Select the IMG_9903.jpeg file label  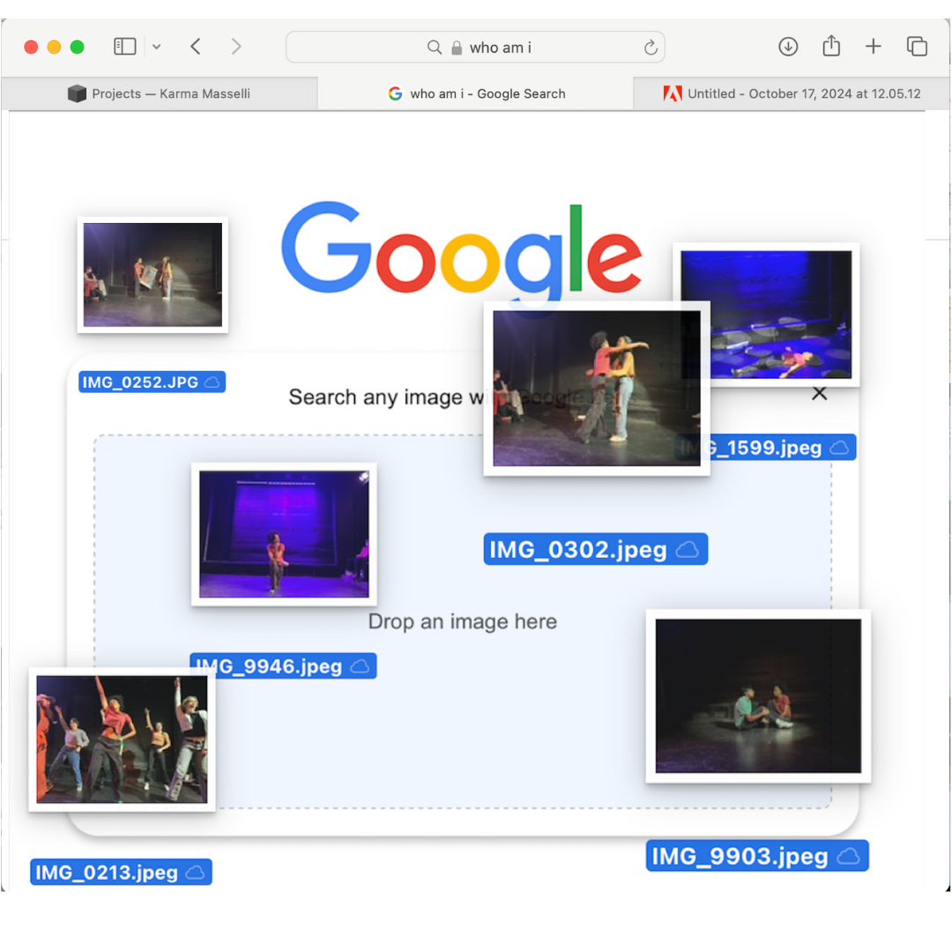pos(757,855)
